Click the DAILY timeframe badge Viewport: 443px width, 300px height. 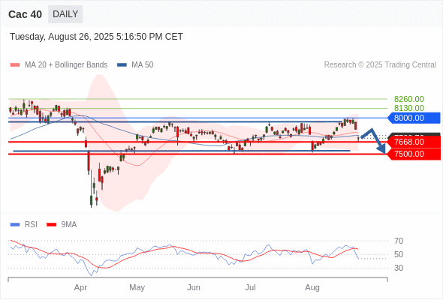tap(65, 14)
